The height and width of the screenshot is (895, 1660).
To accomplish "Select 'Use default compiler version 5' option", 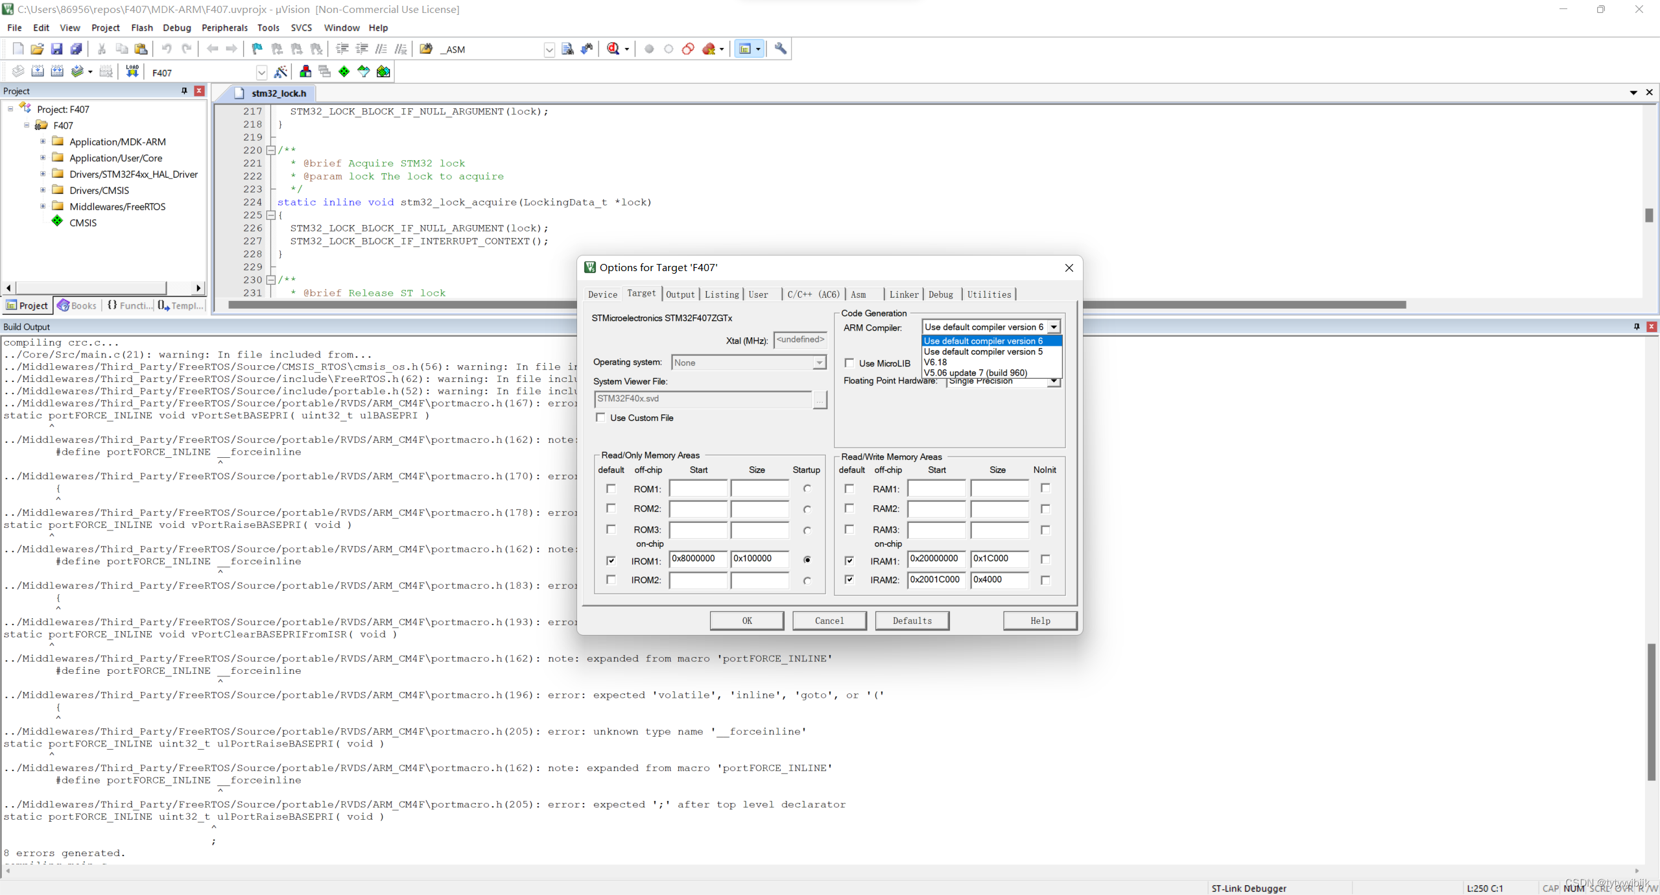I will point(983,352).
